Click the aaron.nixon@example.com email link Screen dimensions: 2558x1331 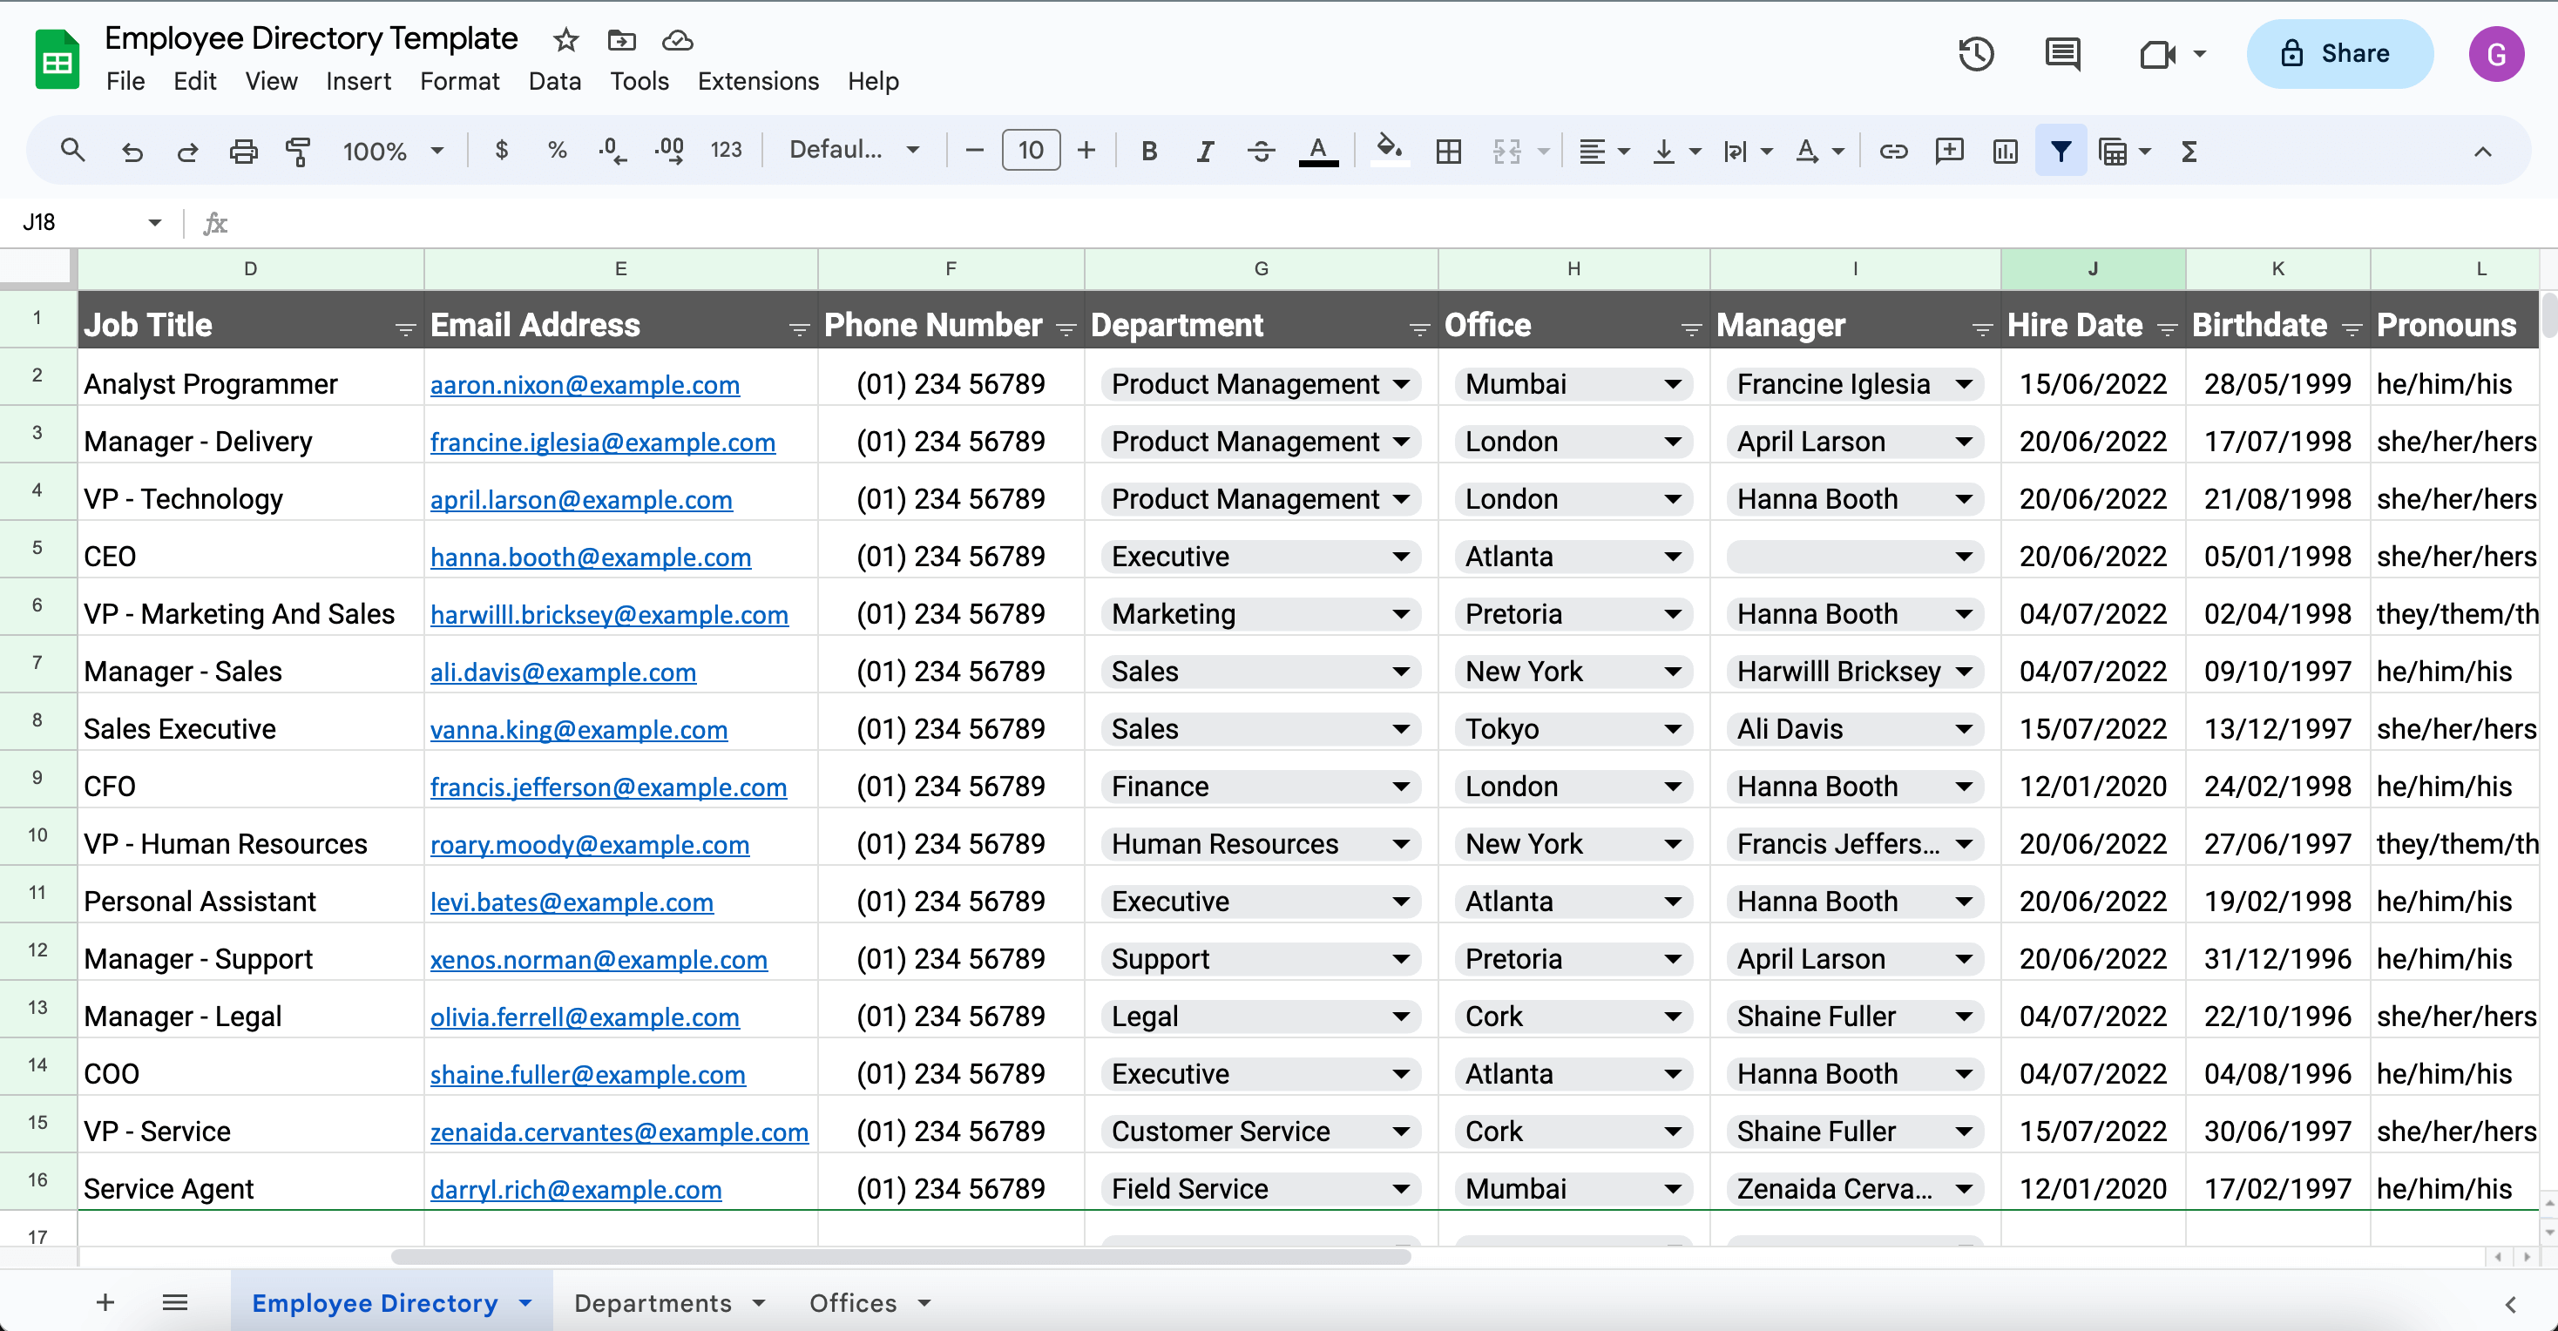(x=584, y=384)
